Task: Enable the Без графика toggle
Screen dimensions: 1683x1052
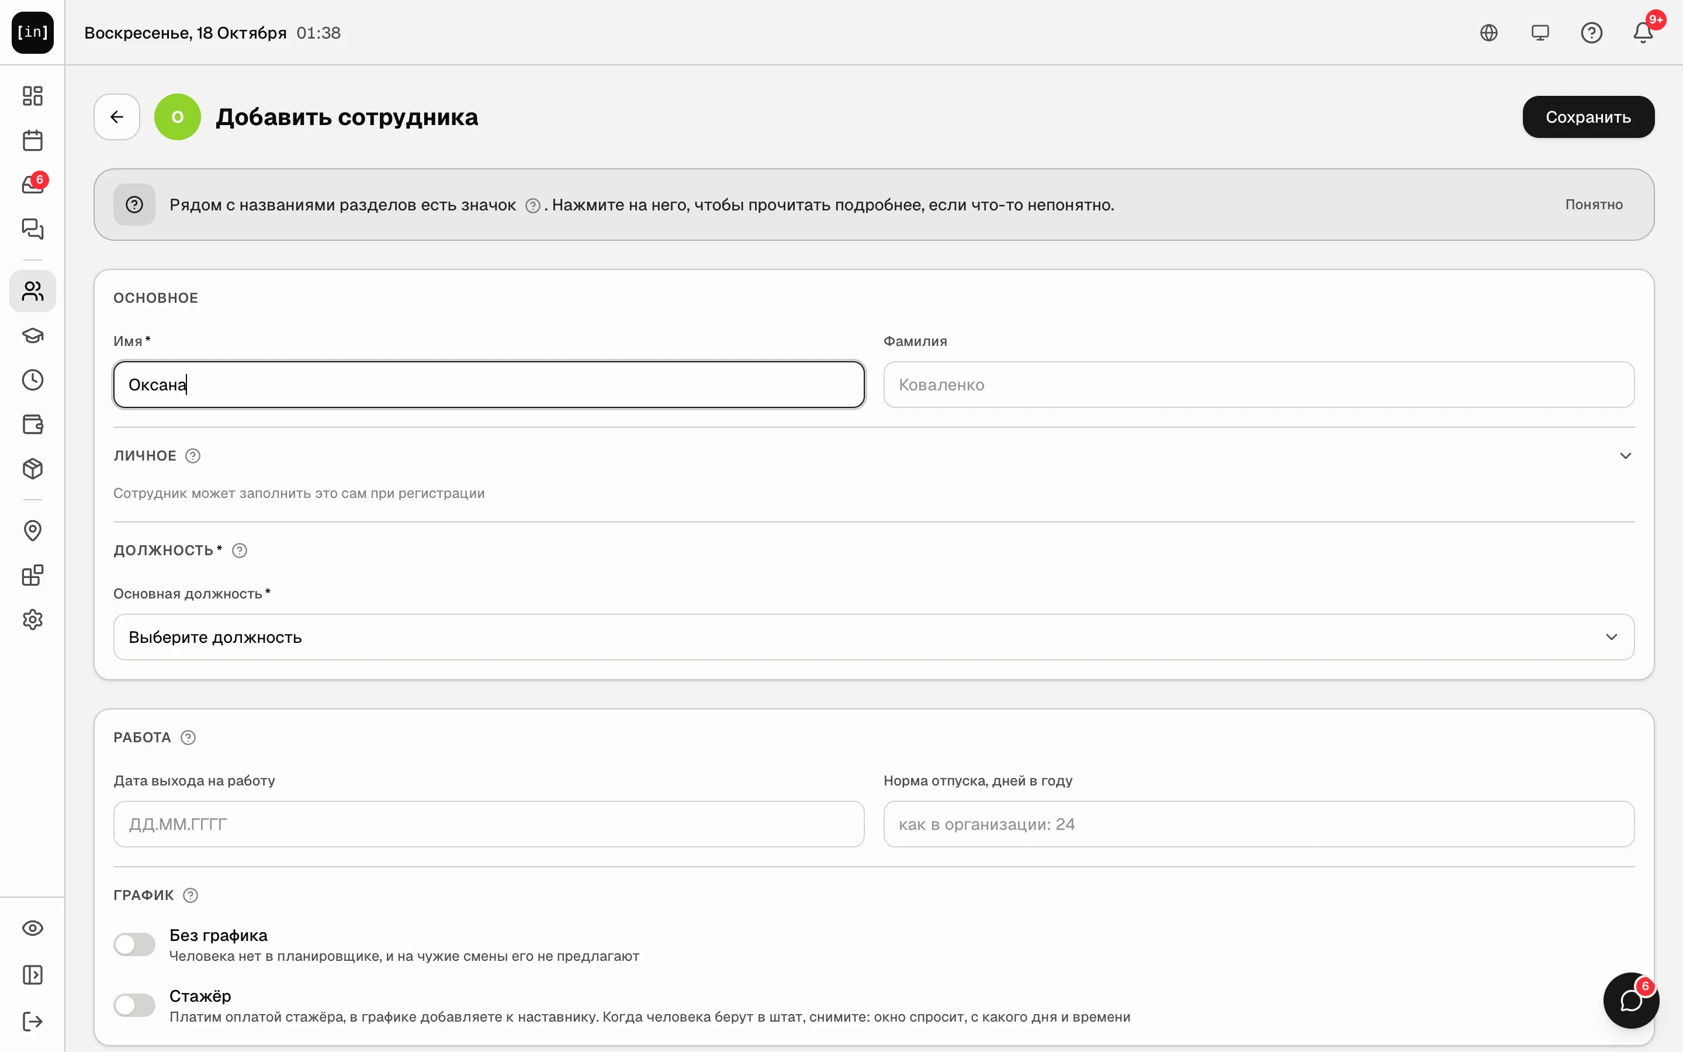Action: pyautogui.click(x=134, y=945)
